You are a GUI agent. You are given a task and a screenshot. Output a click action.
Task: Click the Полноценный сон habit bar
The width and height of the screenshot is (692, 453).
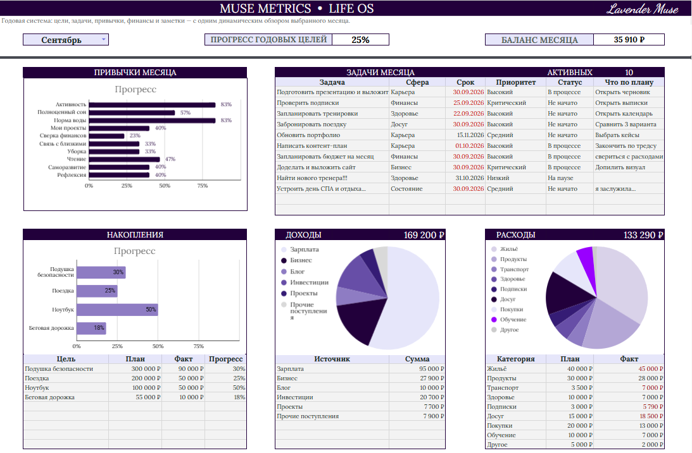click(132, 112)
